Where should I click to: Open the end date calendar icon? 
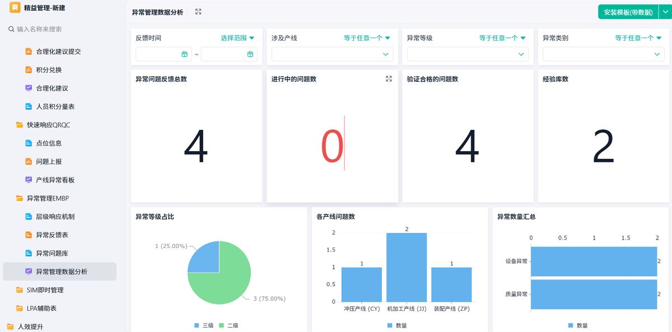[x=250, y=54]
